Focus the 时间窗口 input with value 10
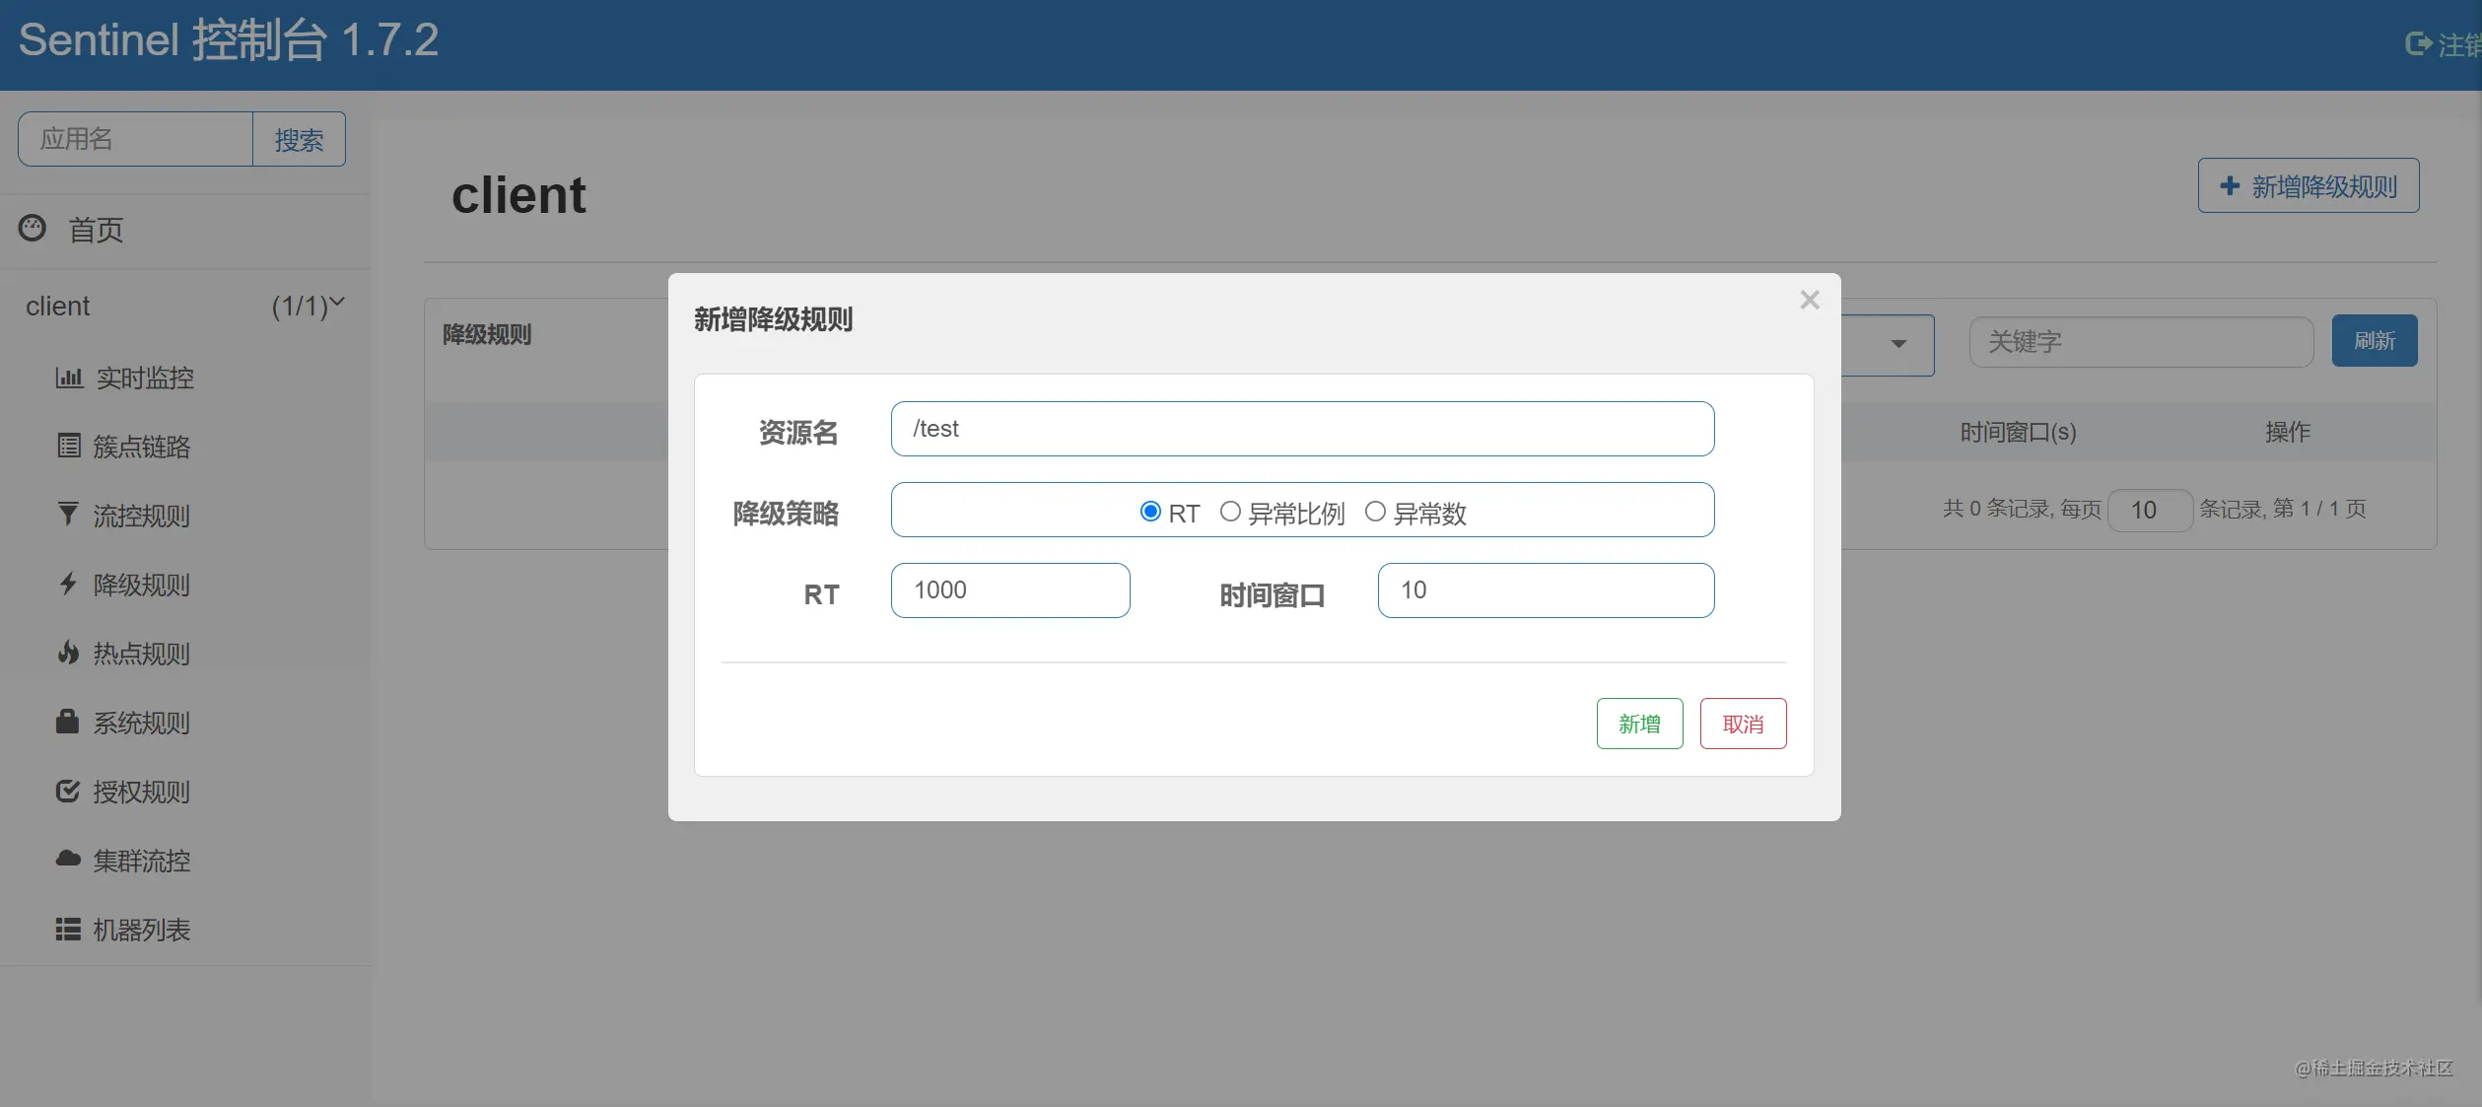The image size is (2482, 1107). coord(1546,590)
